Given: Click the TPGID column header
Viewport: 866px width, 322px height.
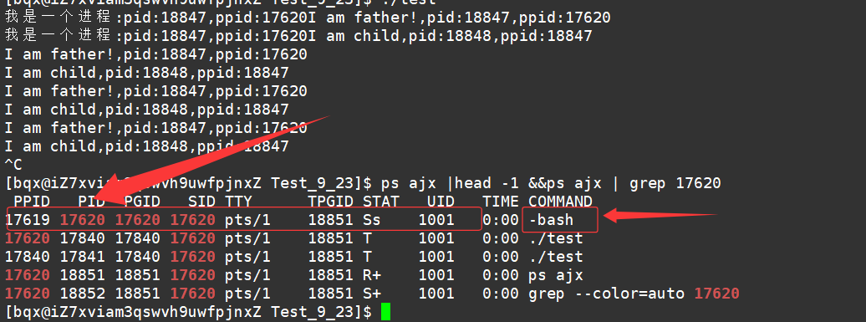Looking at the screenshot, I should (330, 201).
